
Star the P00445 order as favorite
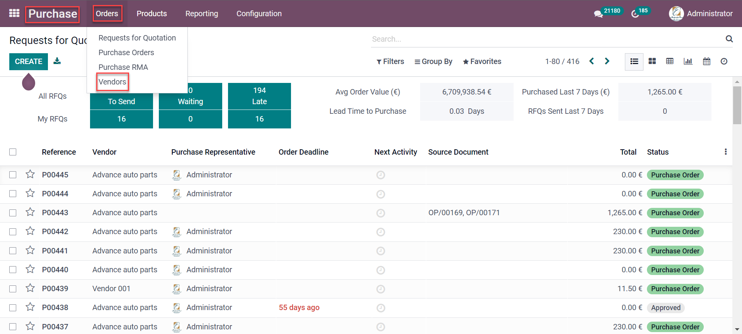tap(30, 174)
